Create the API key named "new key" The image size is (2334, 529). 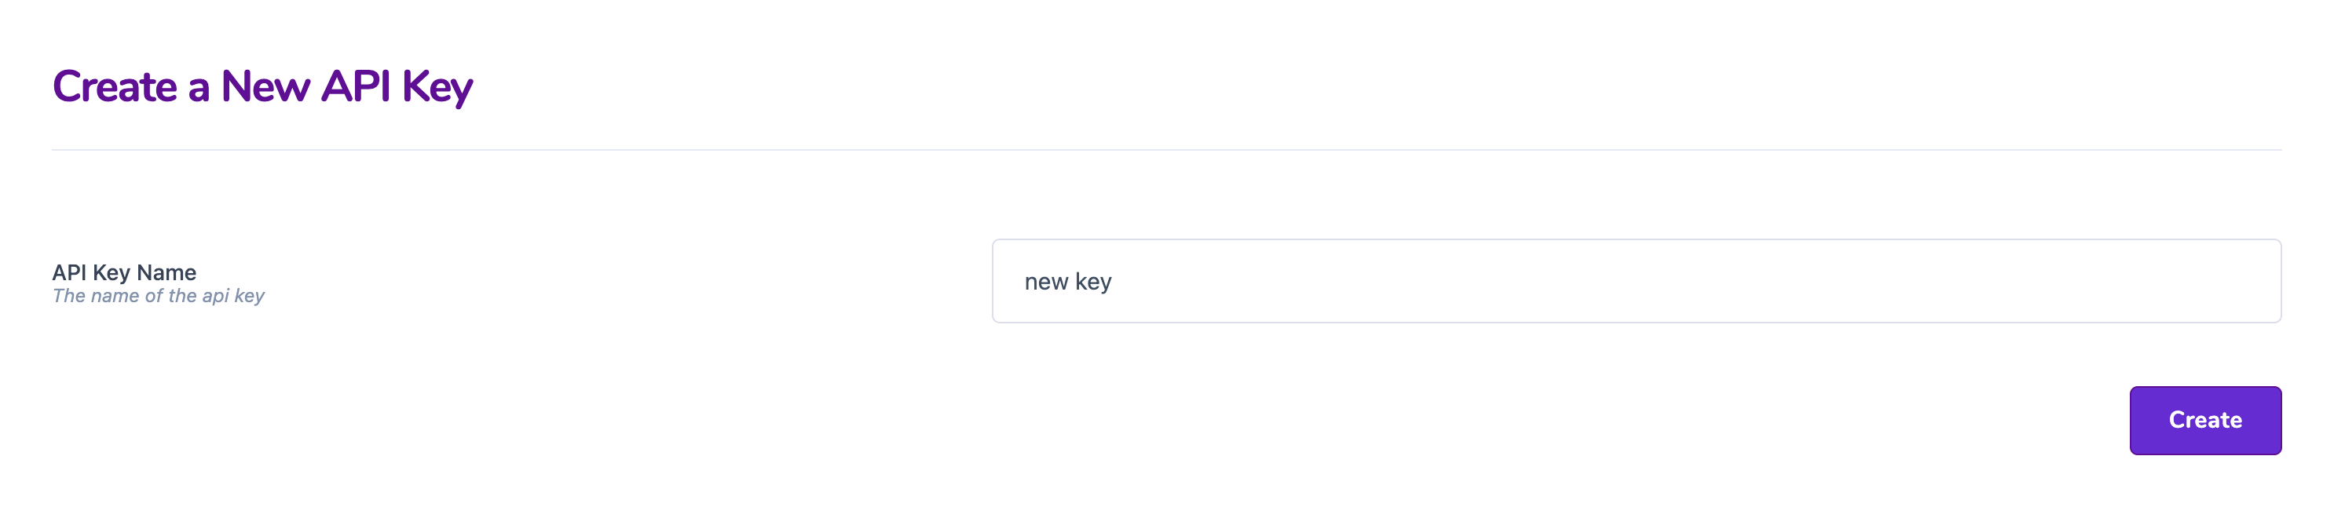[x=2204, y=421]
